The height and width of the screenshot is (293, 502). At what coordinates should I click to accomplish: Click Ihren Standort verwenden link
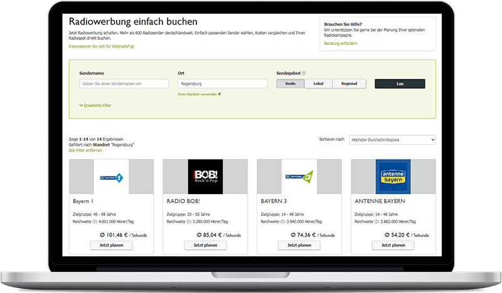(199, 94)
